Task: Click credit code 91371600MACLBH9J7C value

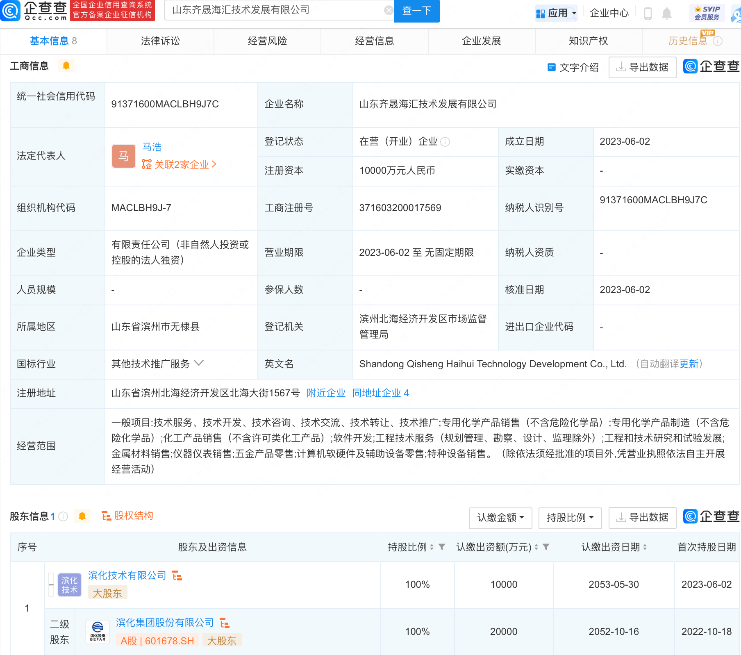Action: [x=165, y=104]
